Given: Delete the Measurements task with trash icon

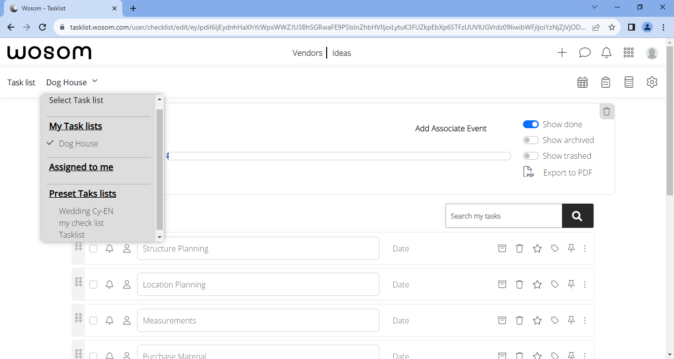Looking at the screenshot, I should [x=519, y=321].
